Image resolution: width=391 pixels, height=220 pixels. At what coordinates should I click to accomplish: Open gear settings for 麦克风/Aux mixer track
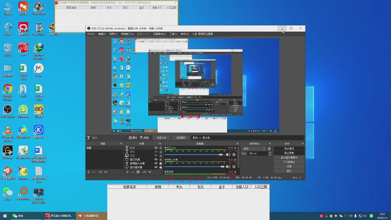click(x=234, y=154)
